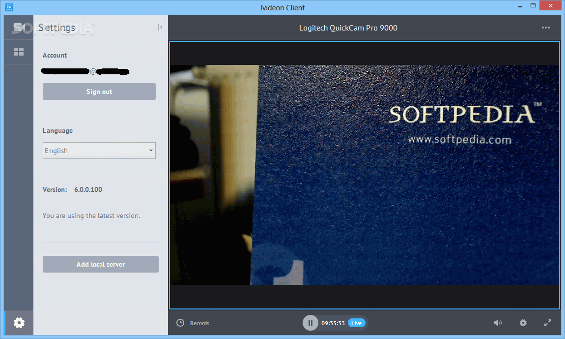Click the Sign out button
565x339 pixels.
[x=99, y=92]
